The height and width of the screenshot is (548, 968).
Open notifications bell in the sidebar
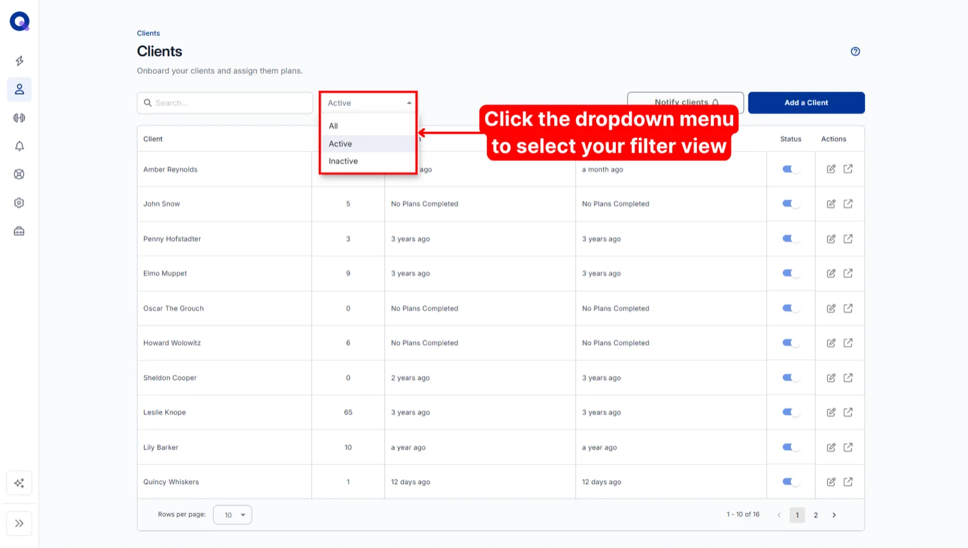click(19, 146)
